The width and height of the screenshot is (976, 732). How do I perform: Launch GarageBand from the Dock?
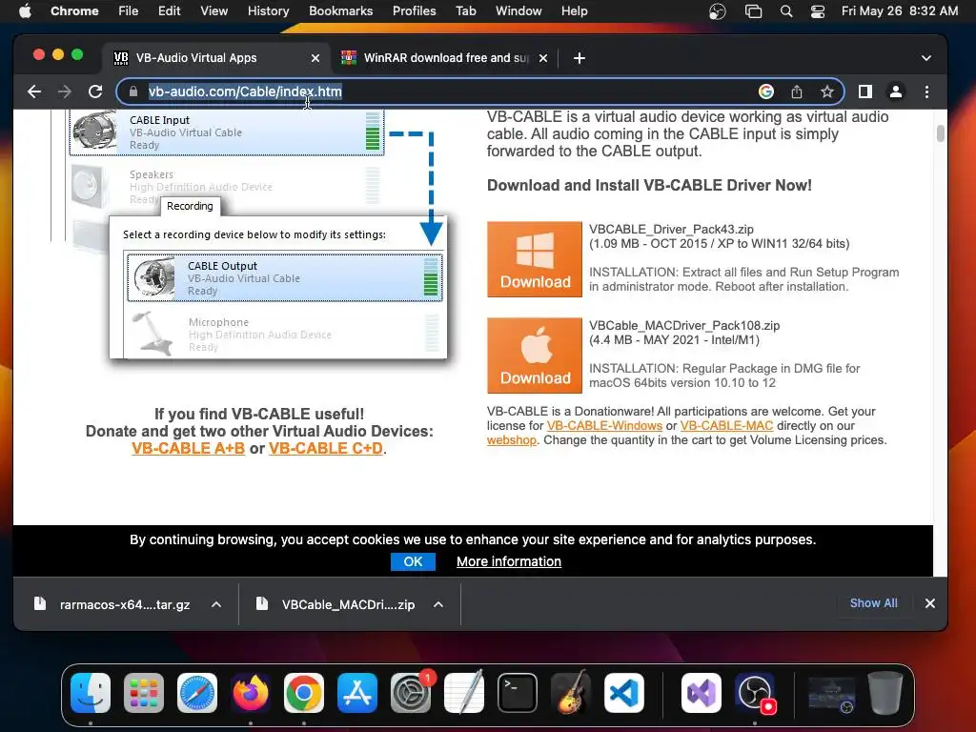(571, 693)
